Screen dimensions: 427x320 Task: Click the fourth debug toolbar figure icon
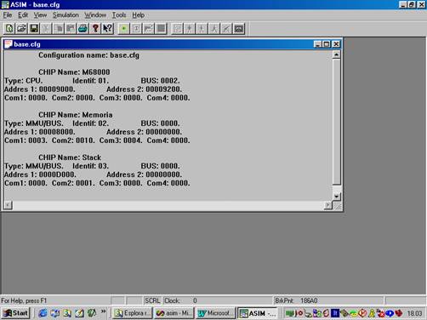214,28
